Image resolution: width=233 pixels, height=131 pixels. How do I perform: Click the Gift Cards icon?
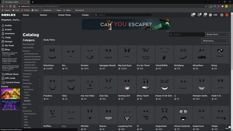click(3, 78)
